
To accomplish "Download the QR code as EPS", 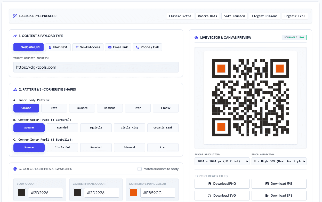I will (279, 196).
